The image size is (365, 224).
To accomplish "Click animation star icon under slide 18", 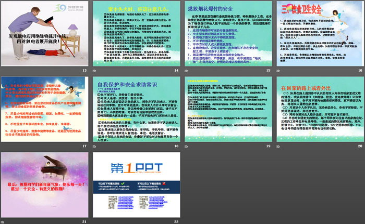I will pyautogui.click(x=94, y=146).
